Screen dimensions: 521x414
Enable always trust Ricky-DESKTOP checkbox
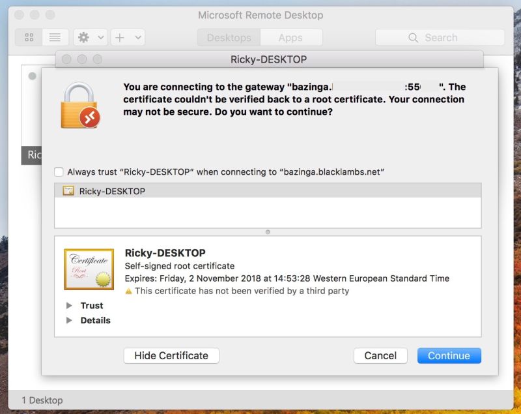click(x=58, y=171)
